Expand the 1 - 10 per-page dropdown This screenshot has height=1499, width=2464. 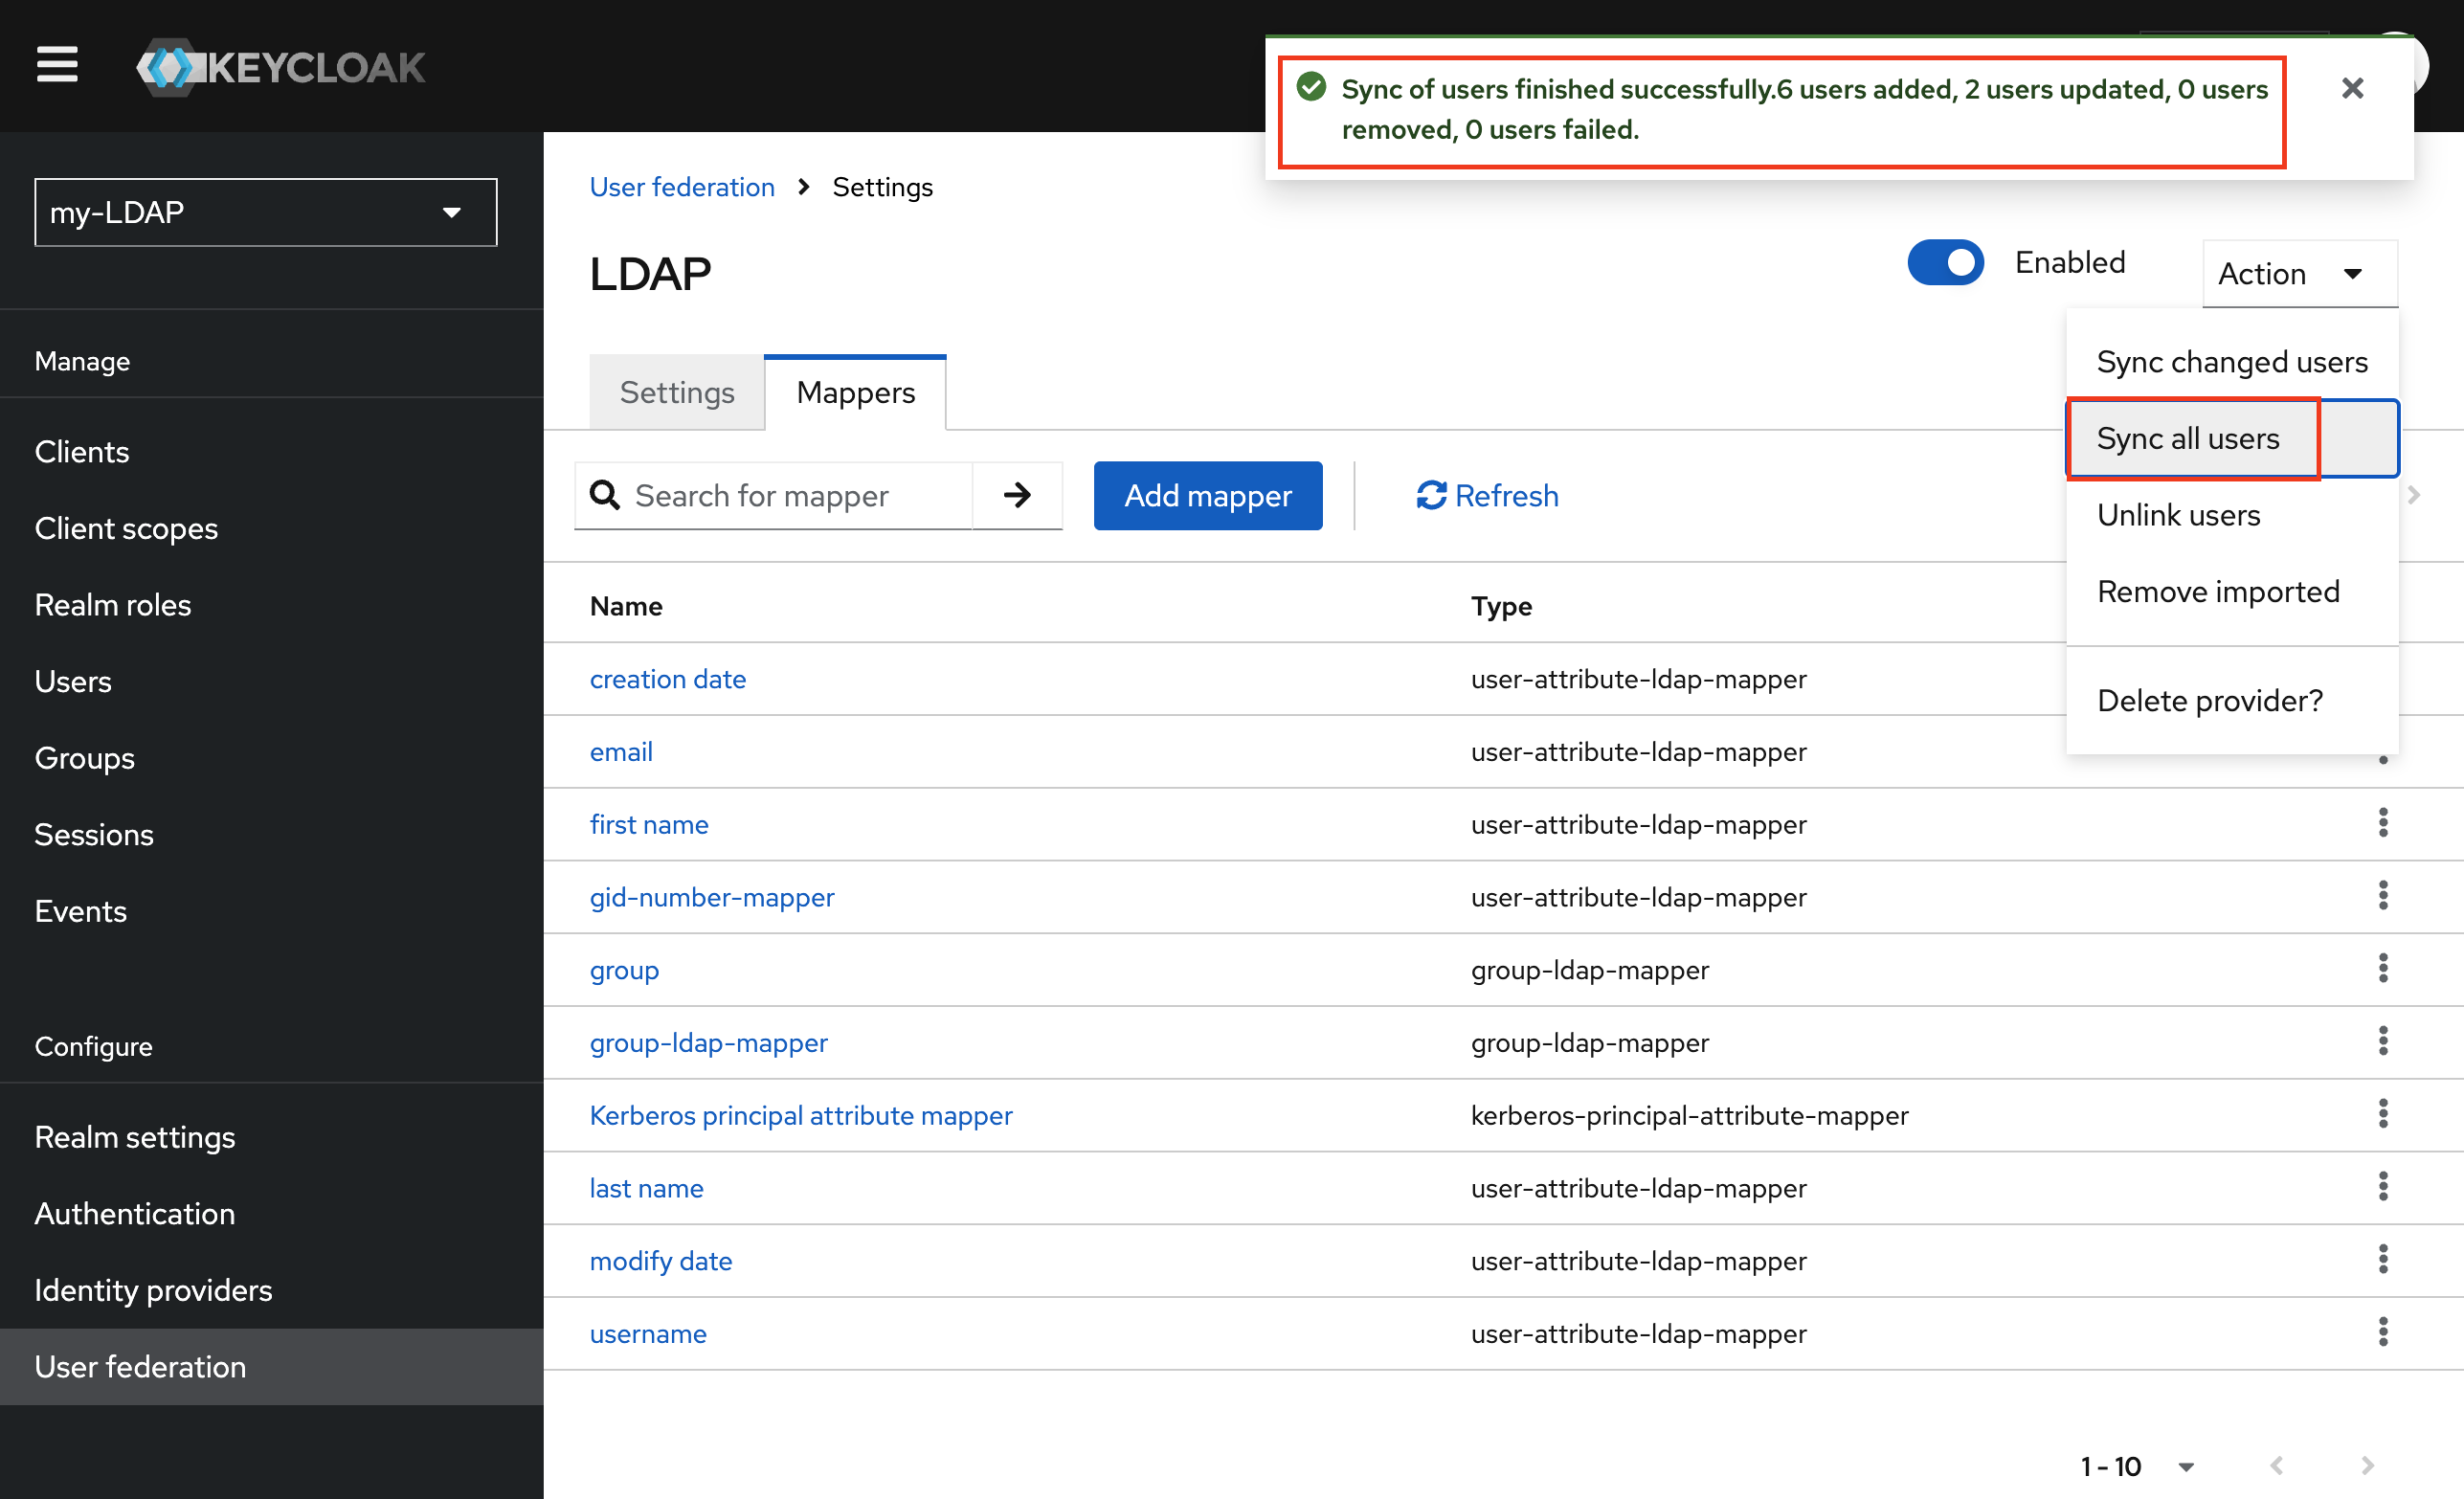pos(2185,1466)
